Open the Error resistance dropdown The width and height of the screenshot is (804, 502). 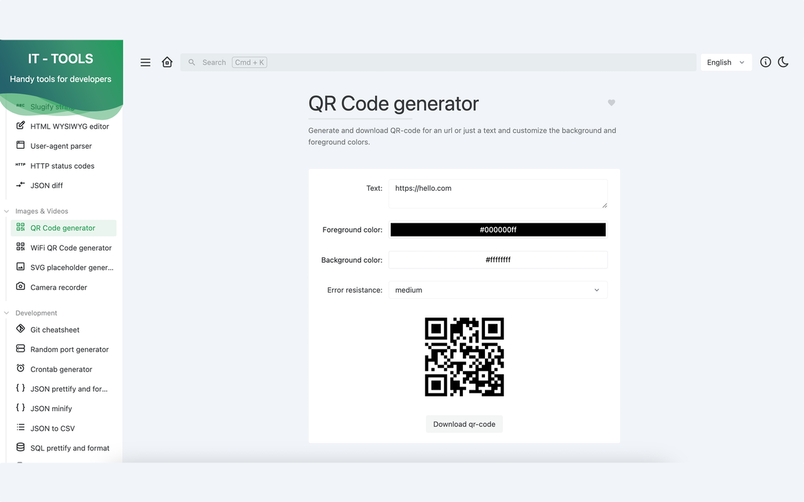tap(498, 290)
